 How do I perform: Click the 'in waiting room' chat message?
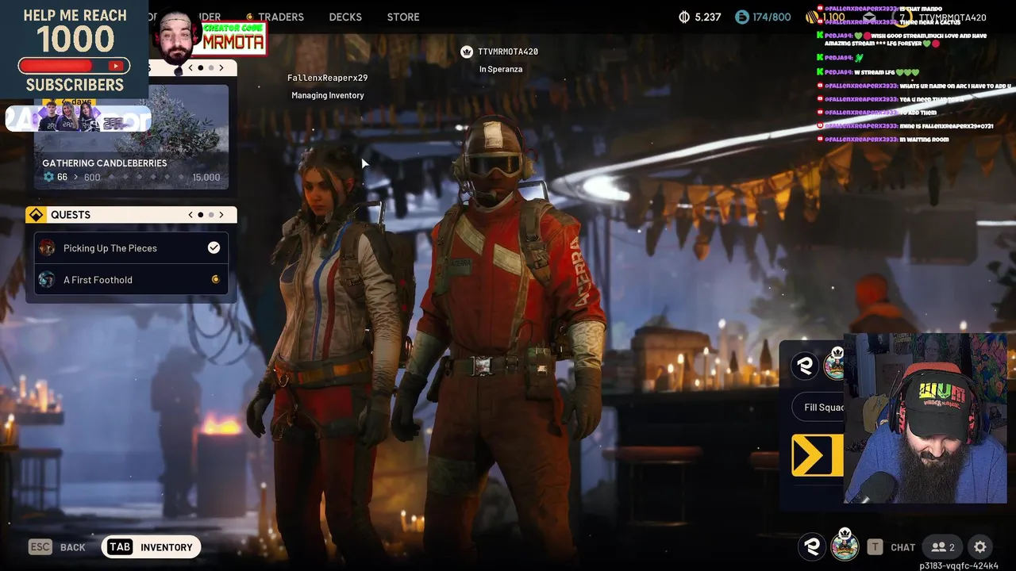pyautogui.click(x=882, y=140)
